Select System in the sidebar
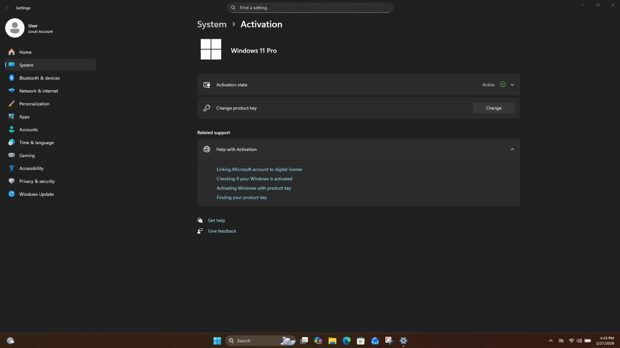This screenshot has width=620, height=348. pyautogui.click(x=50, y=65)
